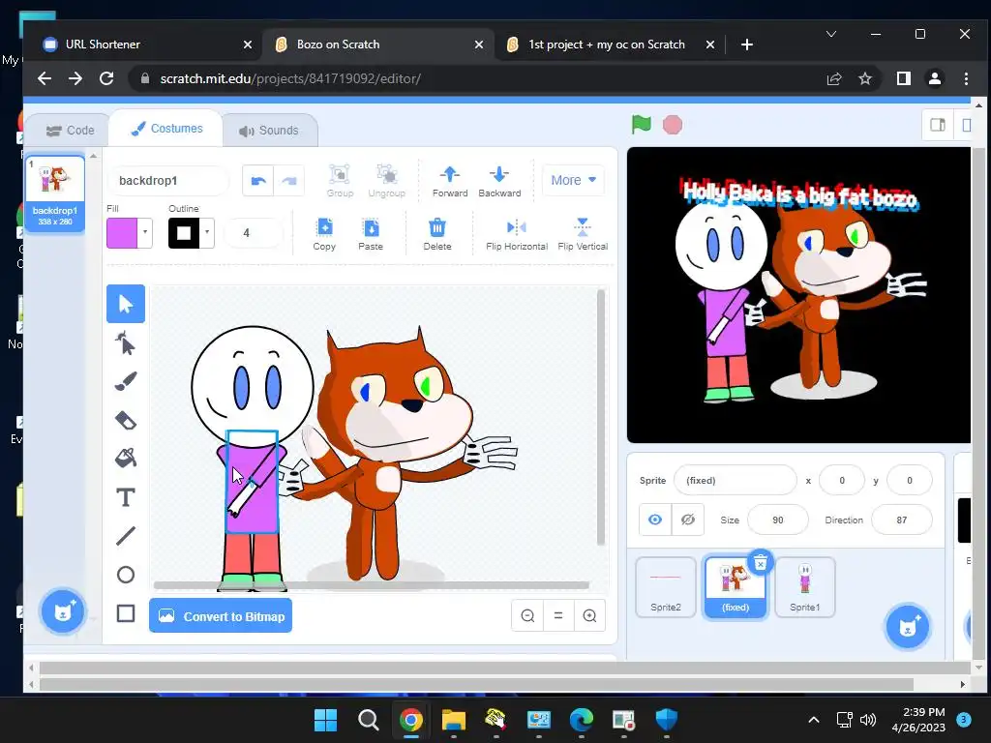This screenshot has width=991, height=743.
Task: Click the Redo arrow button
Action: (x=288, y=181)
